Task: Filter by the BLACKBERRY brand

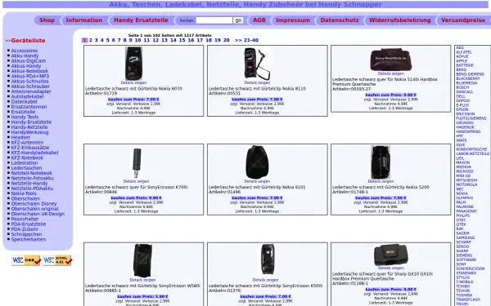Action: point(468,78)
